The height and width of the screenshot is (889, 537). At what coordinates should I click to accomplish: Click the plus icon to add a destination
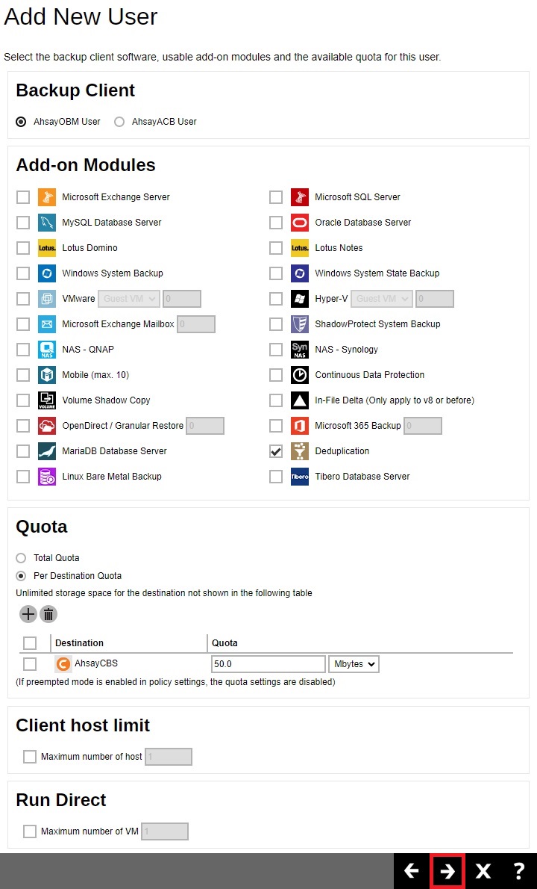point(28,614)
